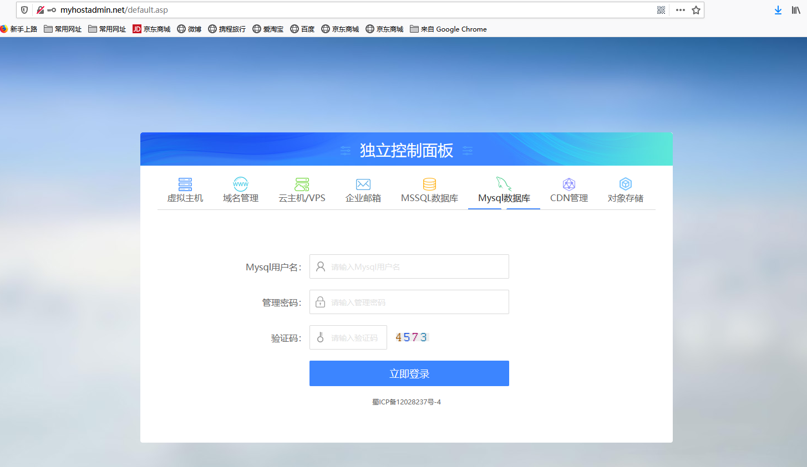Click the 立即登录 login button

409,373
